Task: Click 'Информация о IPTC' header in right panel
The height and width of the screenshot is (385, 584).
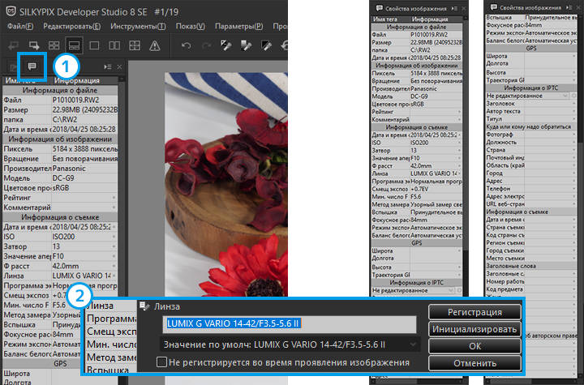Action: [x=530, y=88]
